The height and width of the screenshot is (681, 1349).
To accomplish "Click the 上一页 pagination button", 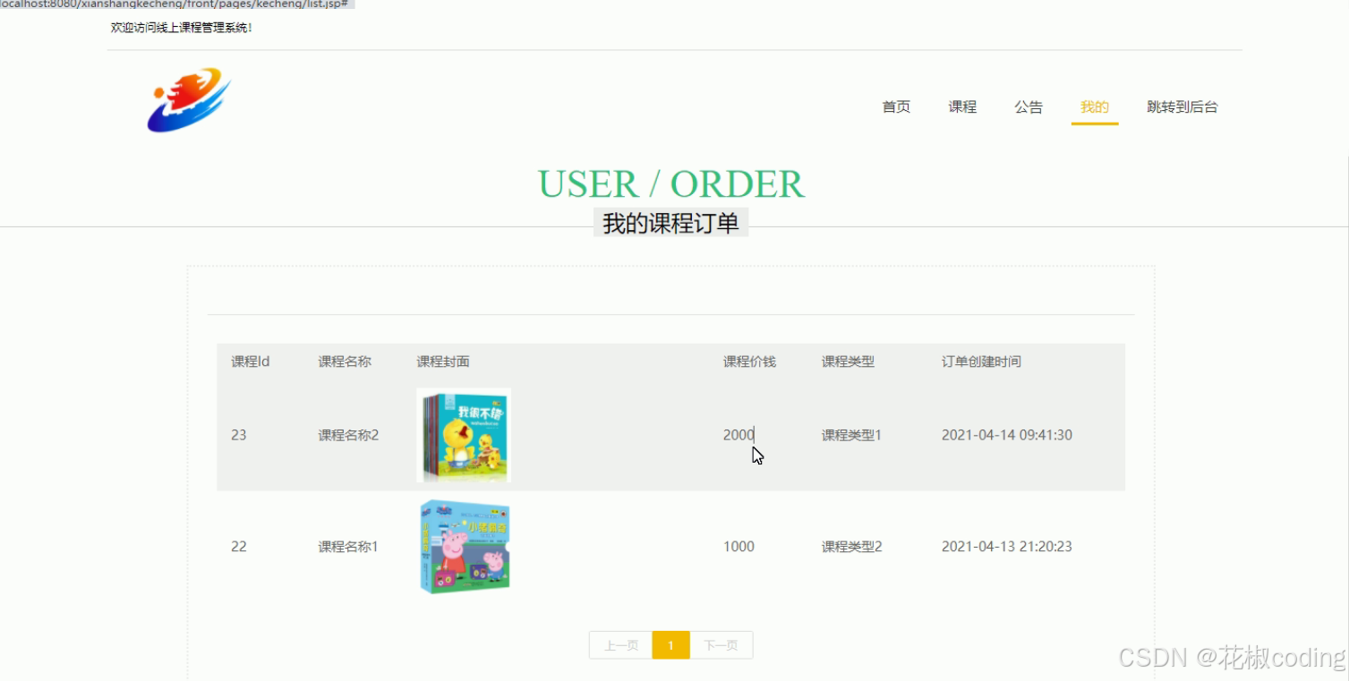I will 619,644.
